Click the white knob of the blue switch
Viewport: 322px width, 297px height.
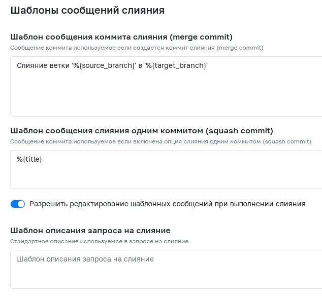point(21,204)
